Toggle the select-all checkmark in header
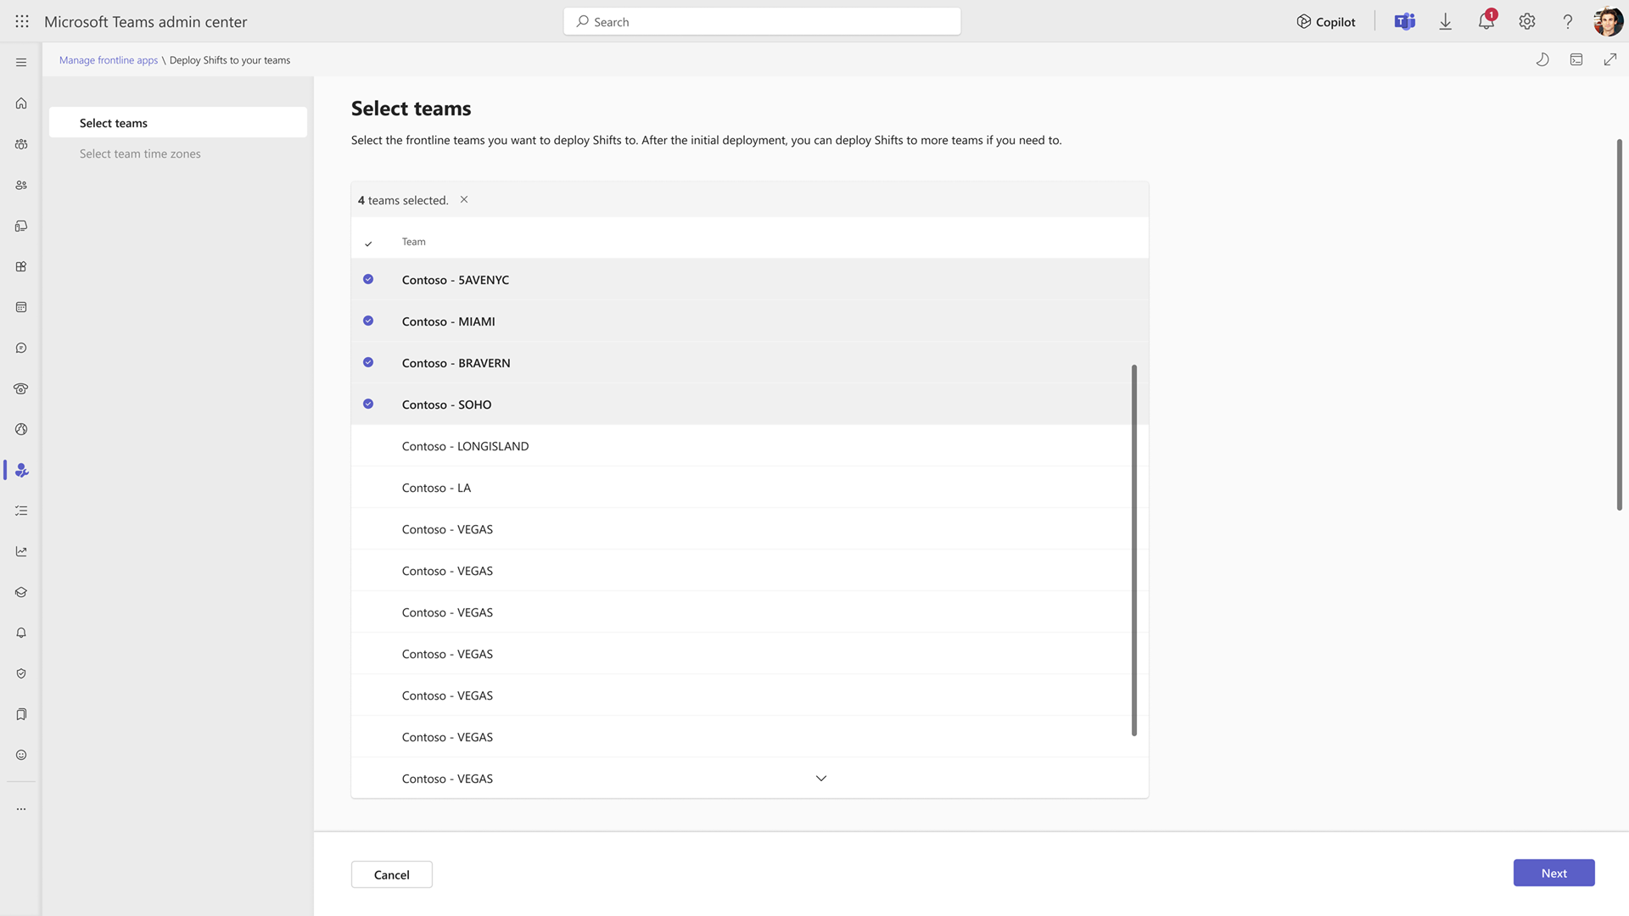1629x916 pixels. 368,243
